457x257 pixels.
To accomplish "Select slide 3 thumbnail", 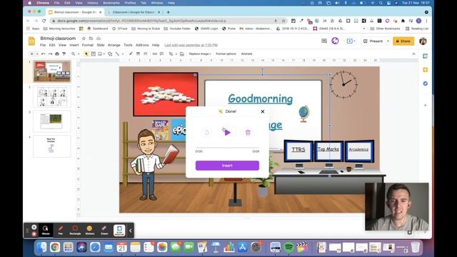I will pyautogui.click(x=52, y=121).
